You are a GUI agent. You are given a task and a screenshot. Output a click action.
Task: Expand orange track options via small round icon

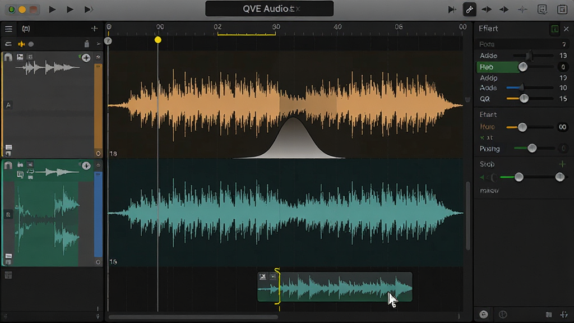[x=98, y=57]
